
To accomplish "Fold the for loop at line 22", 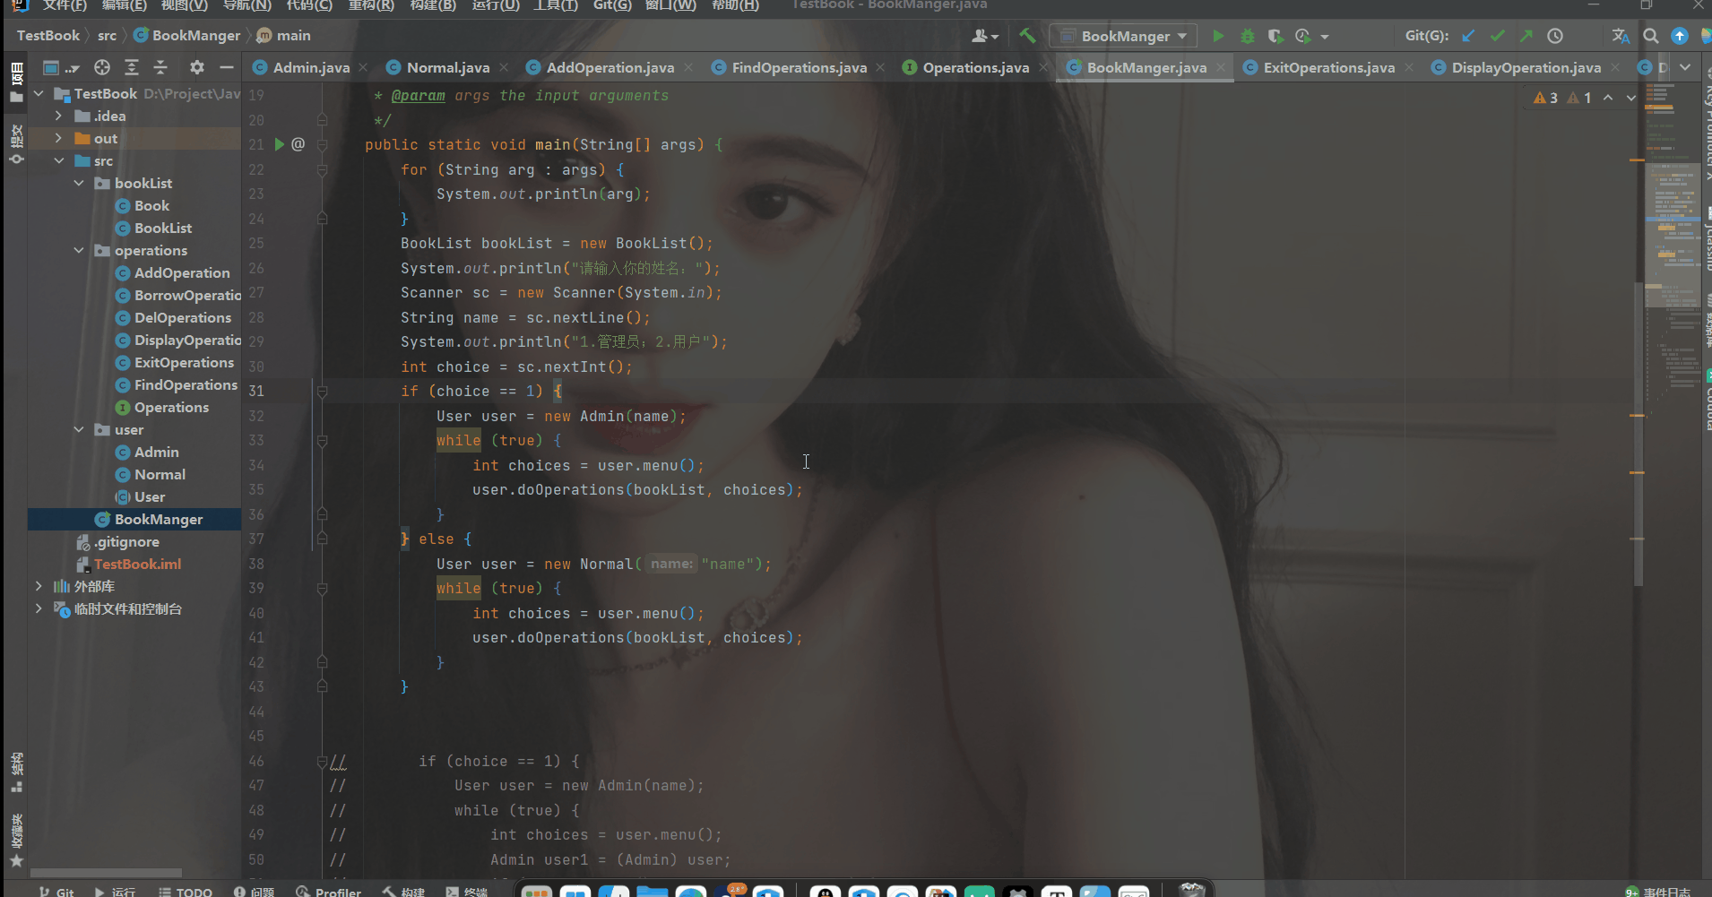I will [x=322, y=169].
